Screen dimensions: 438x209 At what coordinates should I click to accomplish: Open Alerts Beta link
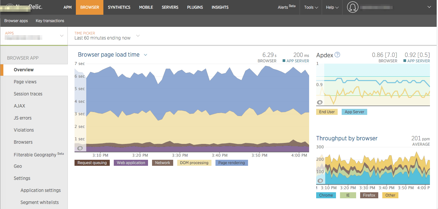[287, 7]
